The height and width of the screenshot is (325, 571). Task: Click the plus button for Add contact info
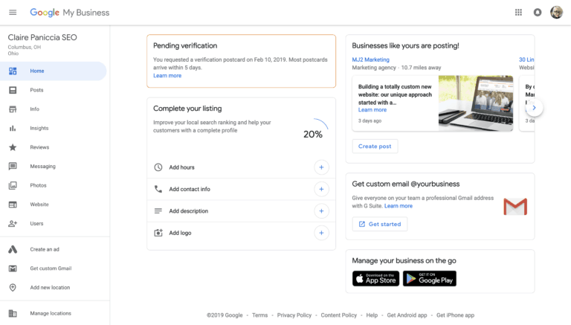coord(321,189)
